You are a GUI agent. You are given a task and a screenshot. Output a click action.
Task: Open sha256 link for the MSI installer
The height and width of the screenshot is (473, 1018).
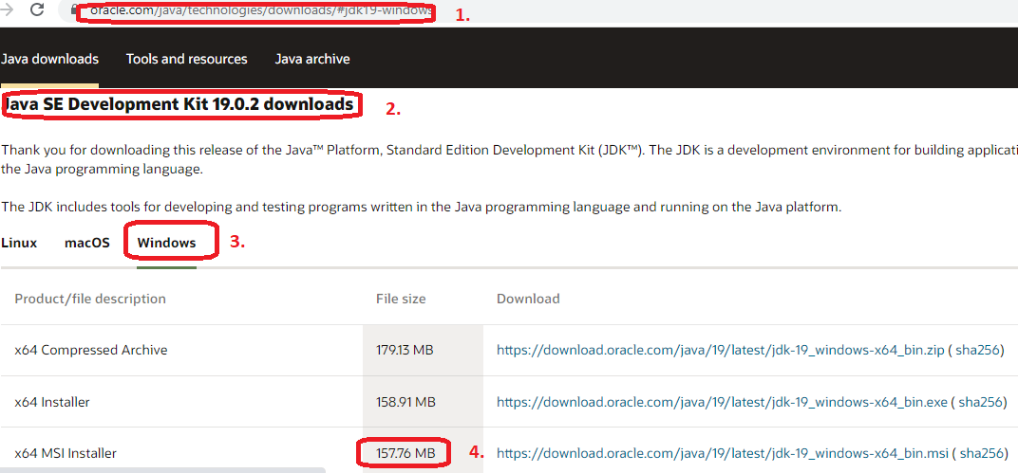pos(981,453)
